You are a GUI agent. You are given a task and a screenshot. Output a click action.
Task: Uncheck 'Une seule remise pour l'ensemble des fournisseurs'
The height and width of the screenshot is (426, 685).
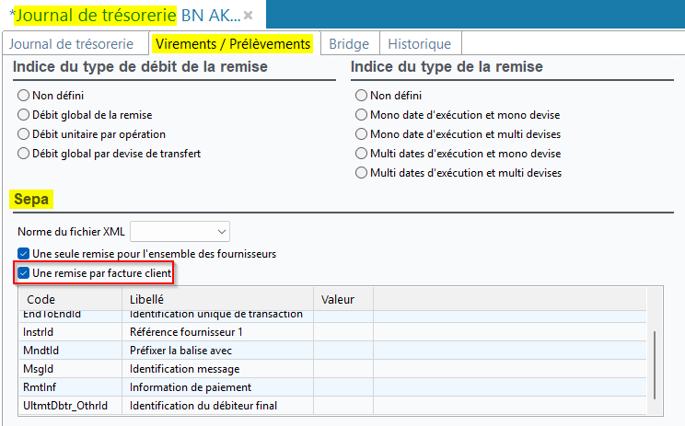[x=24, y=253]
